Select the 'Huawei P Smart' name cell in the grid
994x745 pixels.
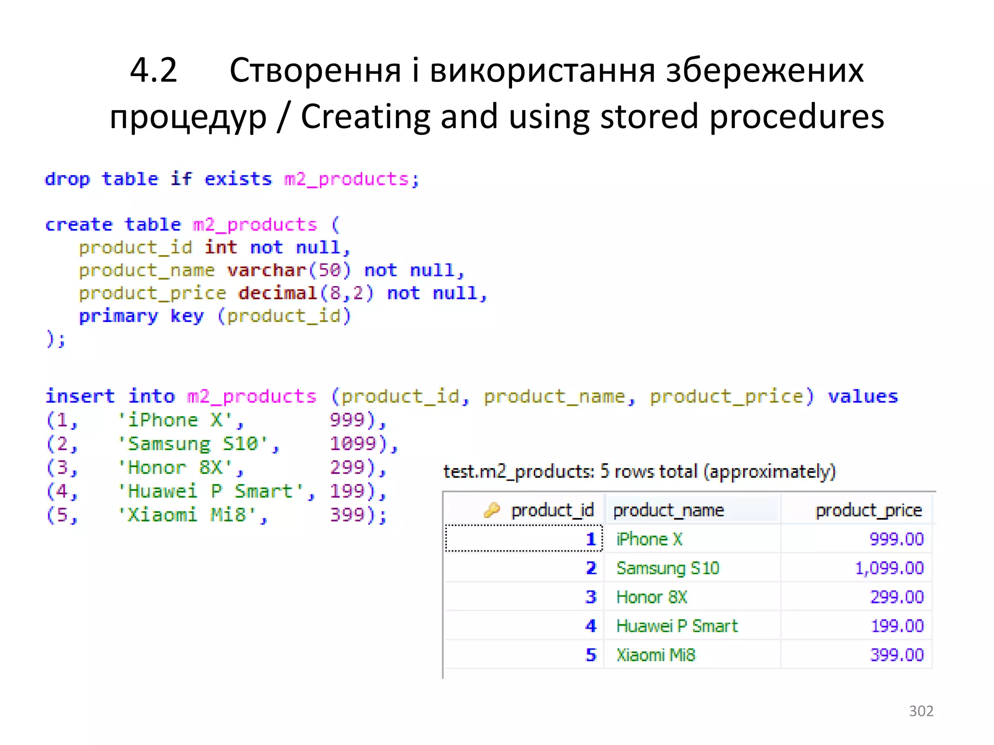[x=693, y=626]
